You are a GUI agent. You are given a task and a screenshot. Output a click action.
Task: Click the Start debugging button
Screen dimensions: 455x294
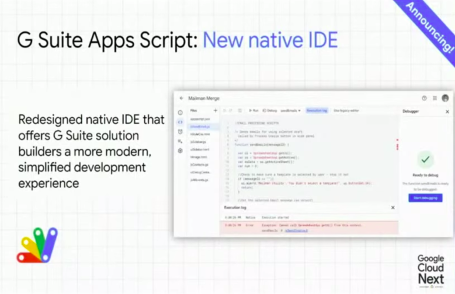point(426,198)
